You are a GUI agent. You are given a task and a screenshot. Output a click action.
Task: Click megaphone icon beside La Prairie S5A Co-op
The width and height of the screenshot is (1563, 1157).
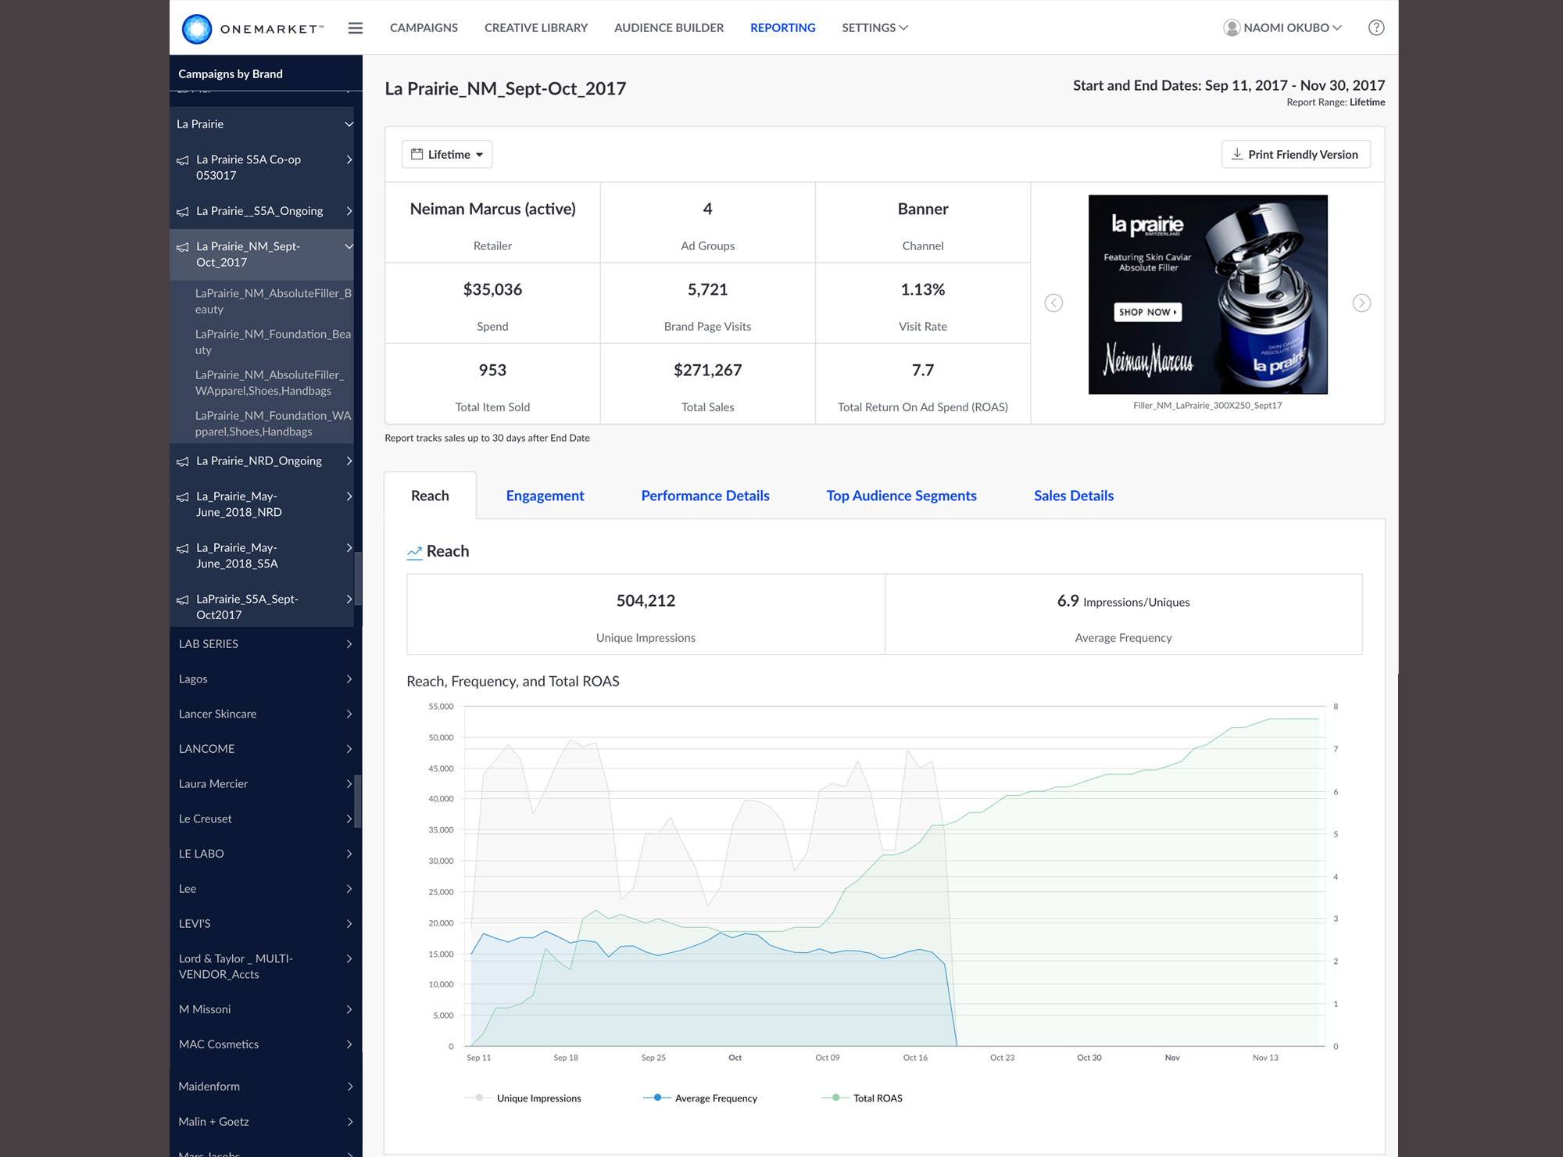[183, 160]
